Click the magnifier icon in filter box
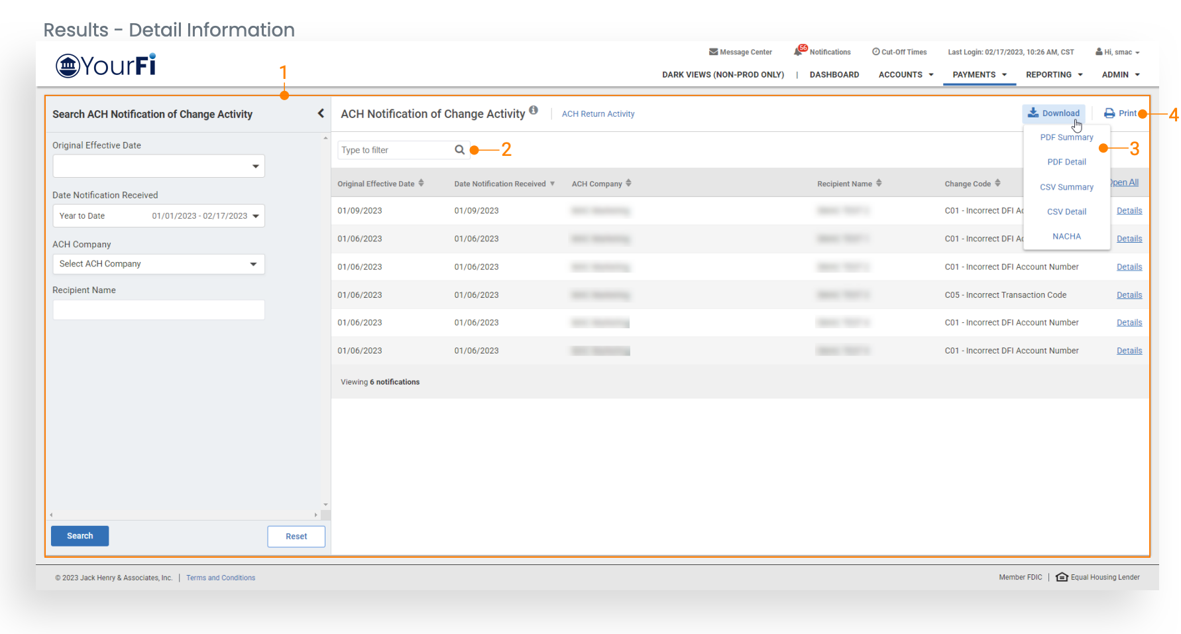Image resolution: width=1181 pixels, height=634 pixels. point(459,150)
